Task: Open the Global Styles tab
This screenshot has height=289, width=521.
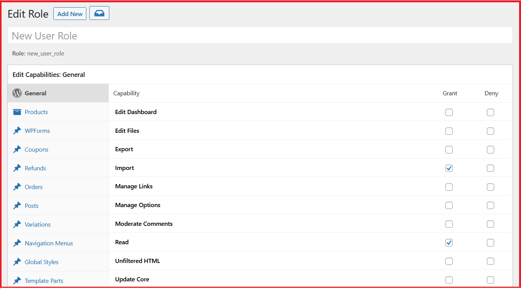Action: click(58, 262)
